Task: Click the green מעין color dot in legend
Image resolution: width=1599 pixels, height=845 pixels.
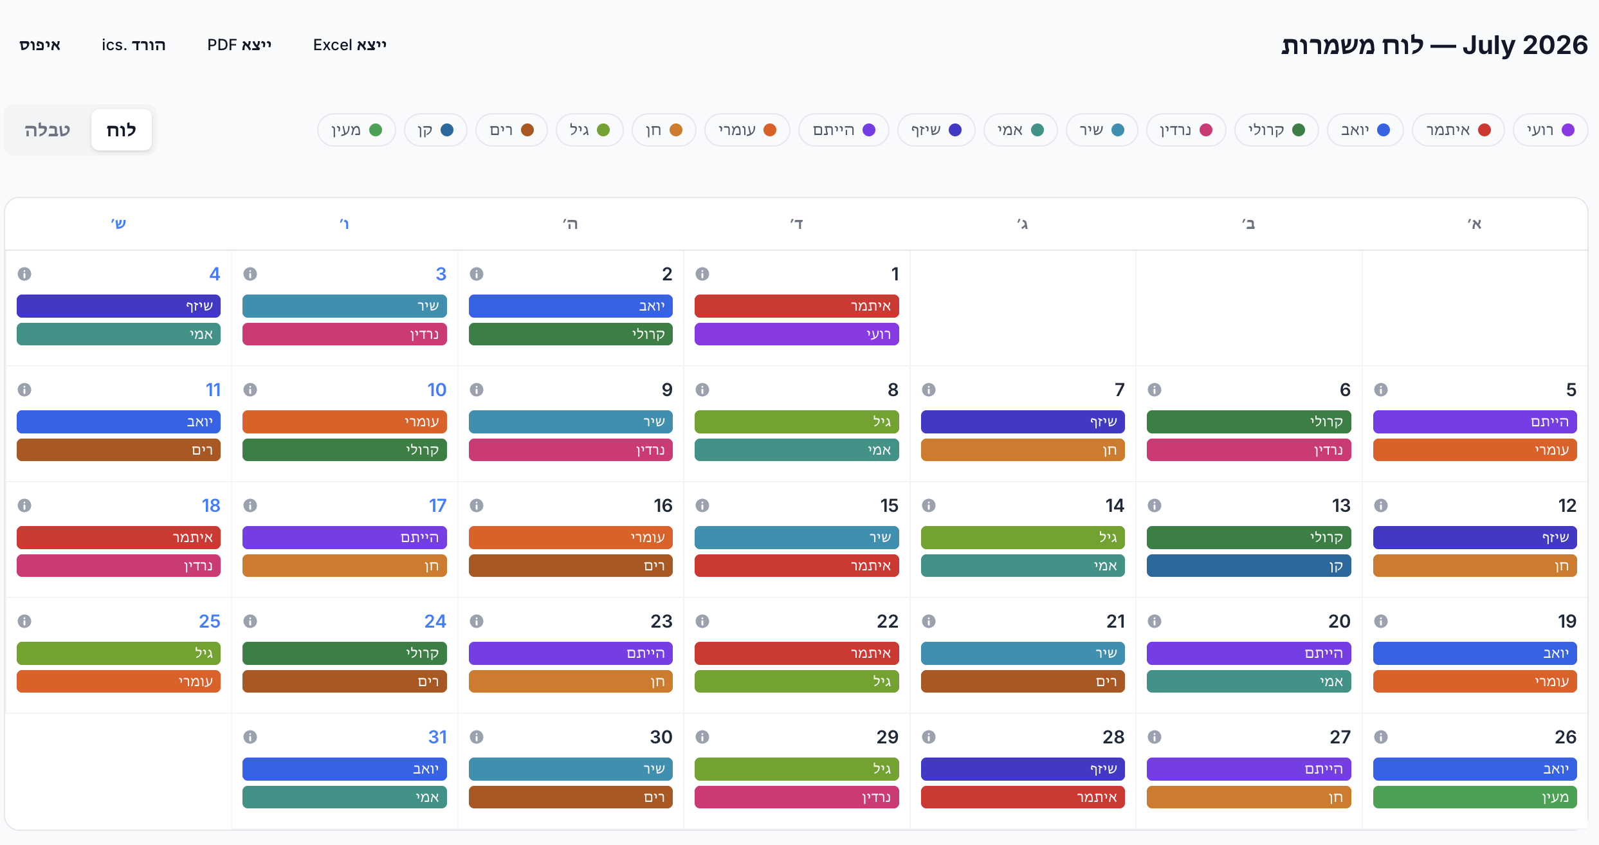Action: 376,130
